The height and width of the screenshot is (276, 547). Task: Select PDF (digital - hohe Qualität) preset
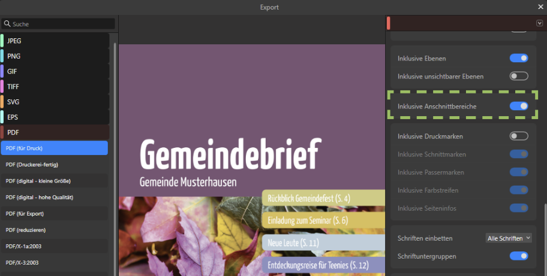coord(55,197)
